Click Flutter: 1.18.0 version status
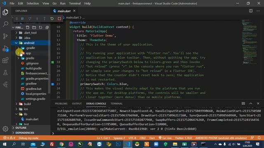 [x=183, y=138]
